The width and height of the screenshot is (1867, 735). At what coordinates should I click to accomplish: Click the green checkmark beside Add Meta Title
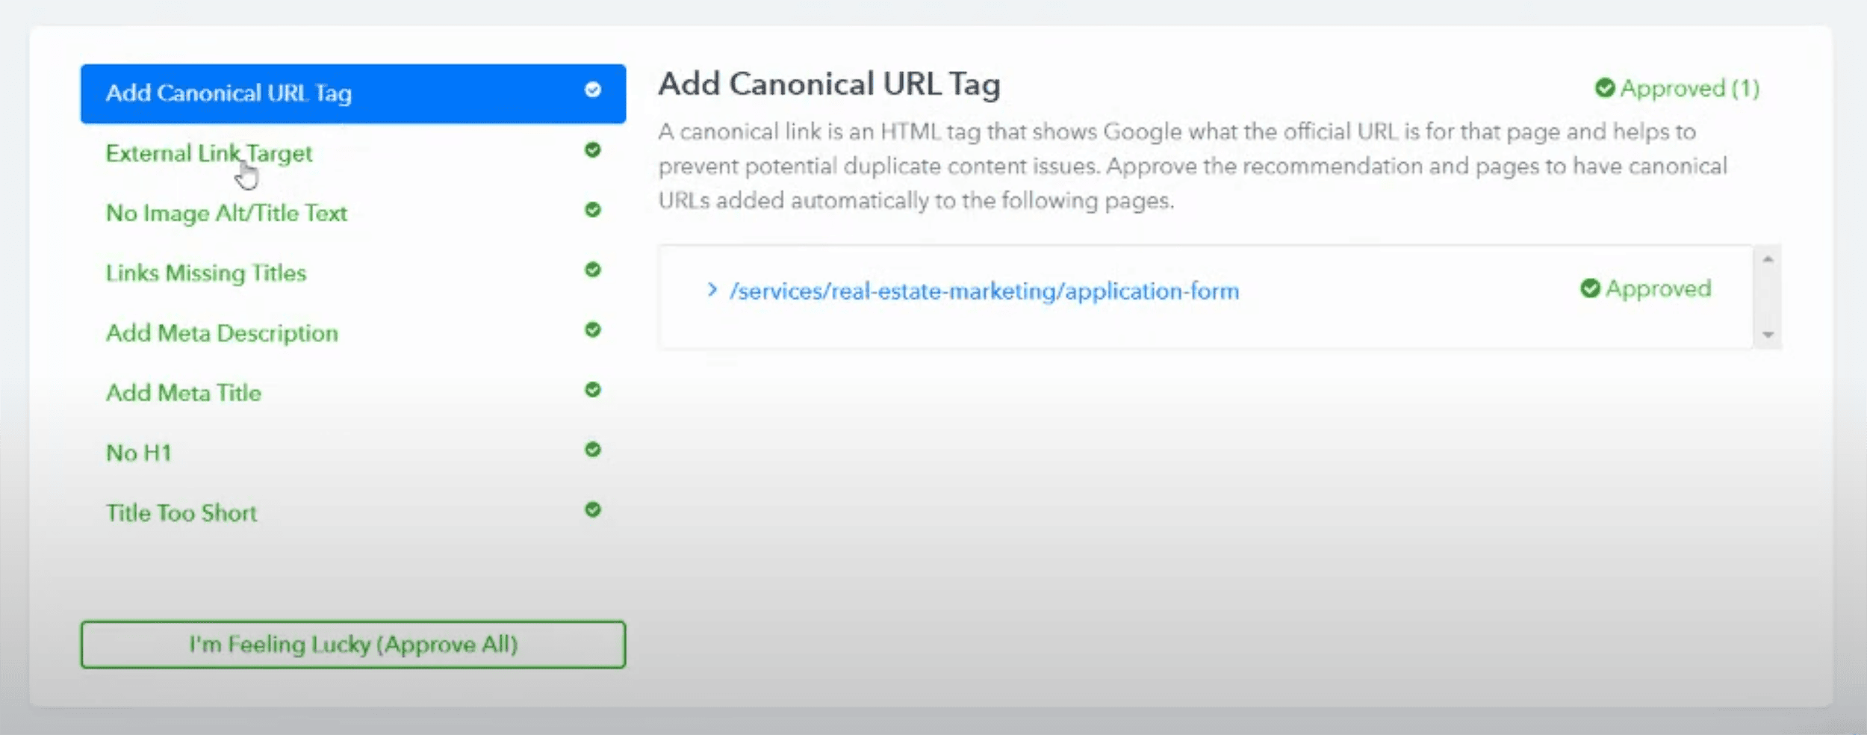[592, 391]
